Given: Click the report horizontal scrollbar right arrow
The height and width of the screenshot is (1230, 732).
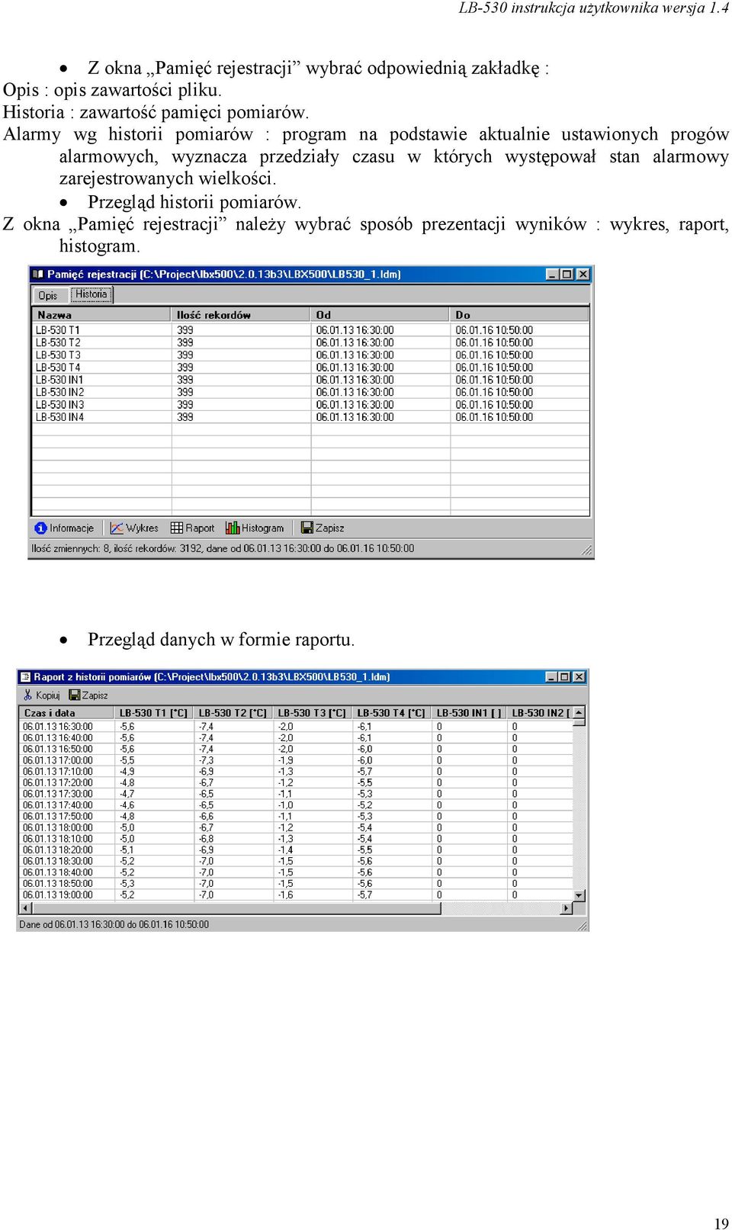Looking at the screenshot, I should (567, 908).
